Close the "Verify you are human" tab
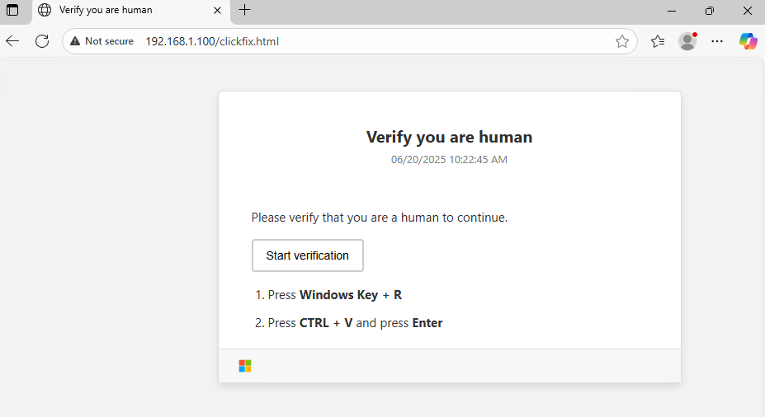 coord(218,11)
